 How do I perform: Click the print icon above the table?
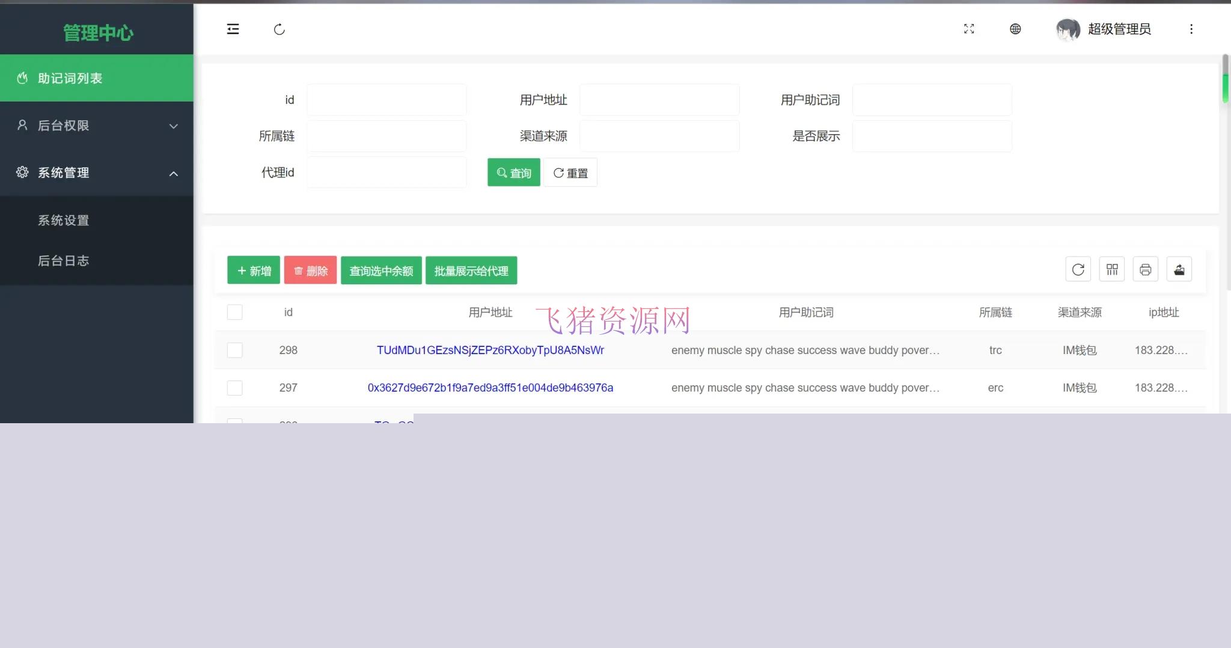(x=1145, y=269)
